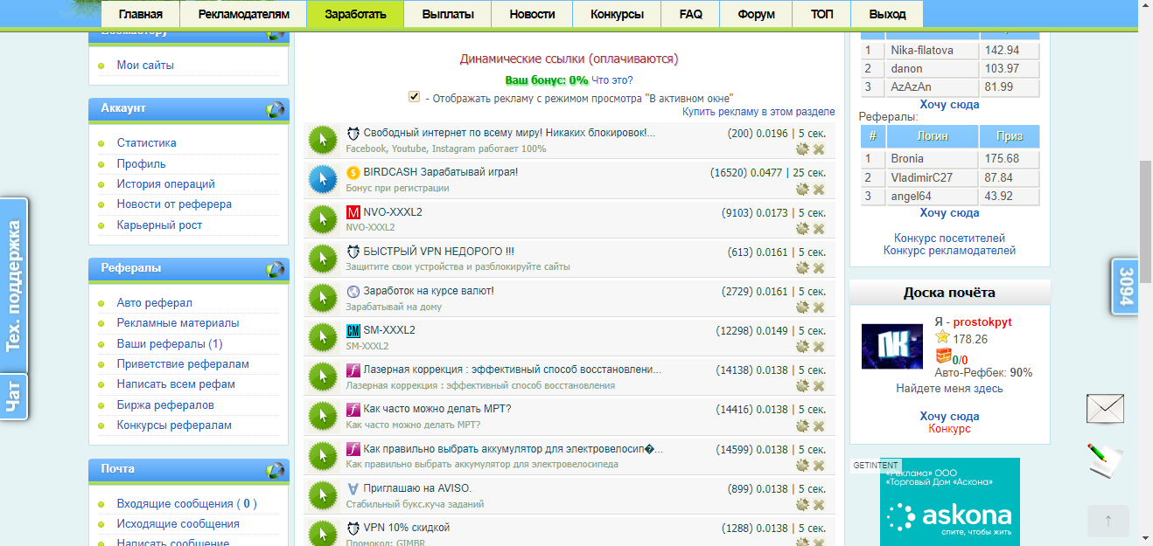
Task: Collapse the Аккаунт sidebar section
Action: click(276, 110)
